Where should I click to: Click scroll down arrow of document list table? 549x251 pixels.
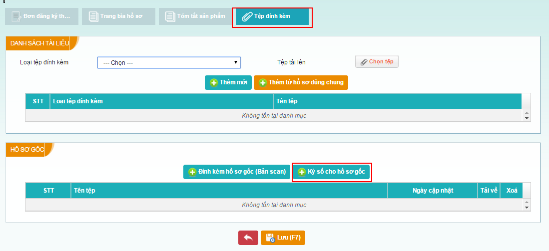pos(527,118)
